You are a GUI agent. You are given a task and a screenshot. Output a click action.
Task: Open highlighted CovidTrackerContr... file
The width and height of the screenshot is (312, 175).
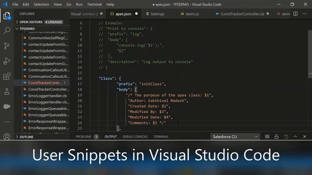tap(46, 83)
